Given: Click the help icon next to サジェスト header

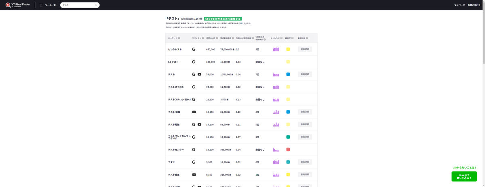Looking at the screenshot, I should point(203,38).
